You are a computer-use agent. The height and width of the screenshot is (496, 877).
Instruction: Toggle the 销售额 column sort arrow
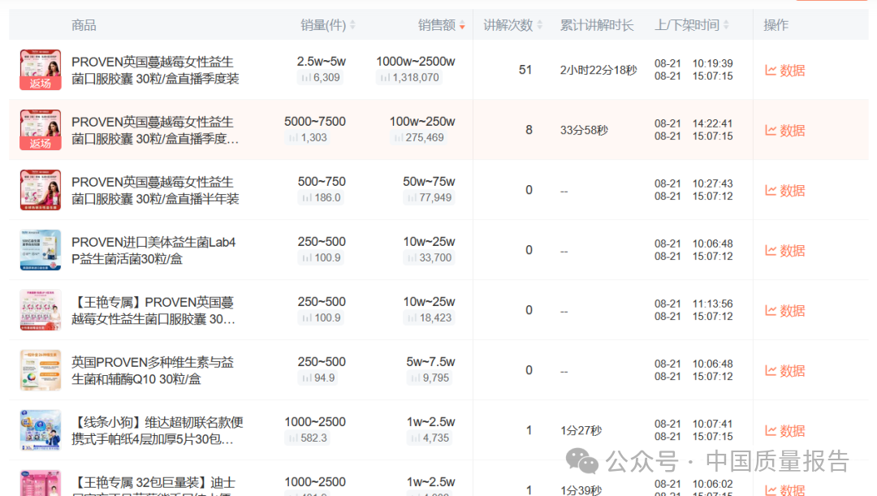462,26
